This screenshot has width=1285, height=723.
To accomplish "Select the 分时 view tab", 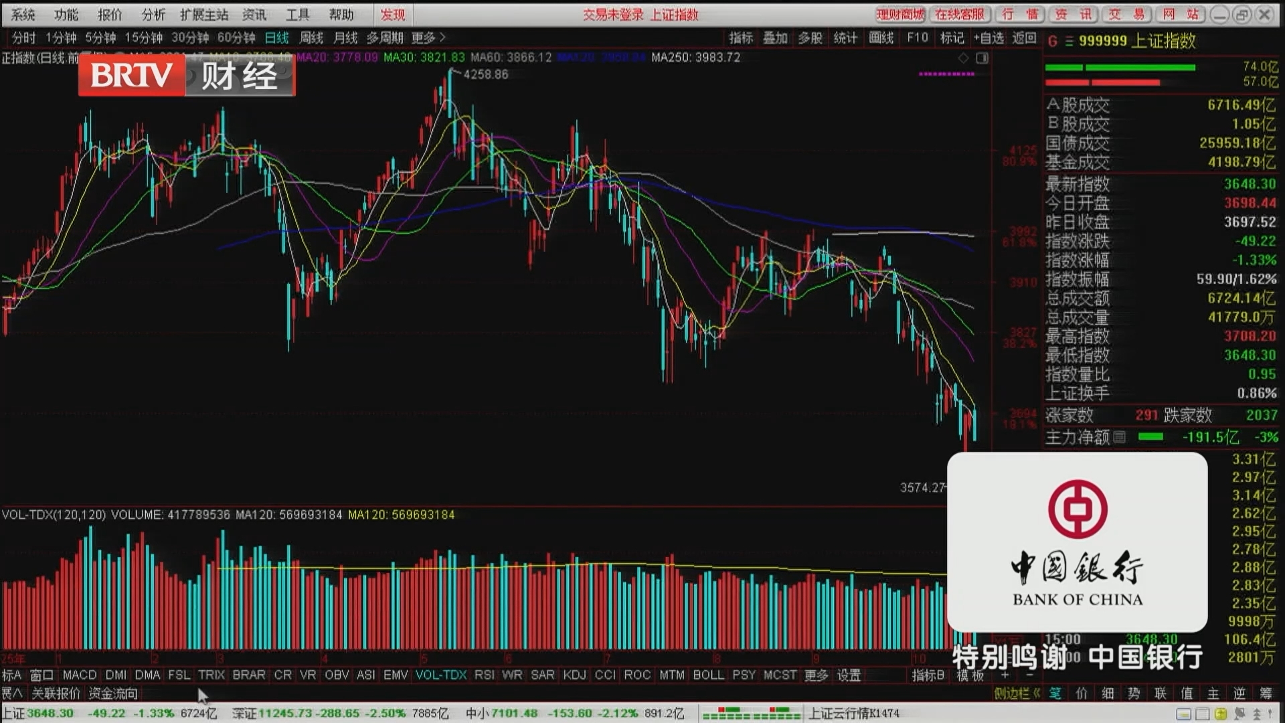I will [23, 38].
